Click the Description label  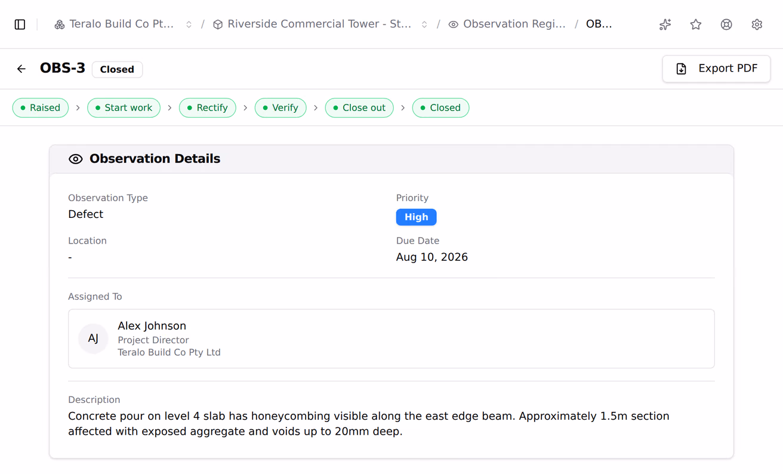(94, 400)
